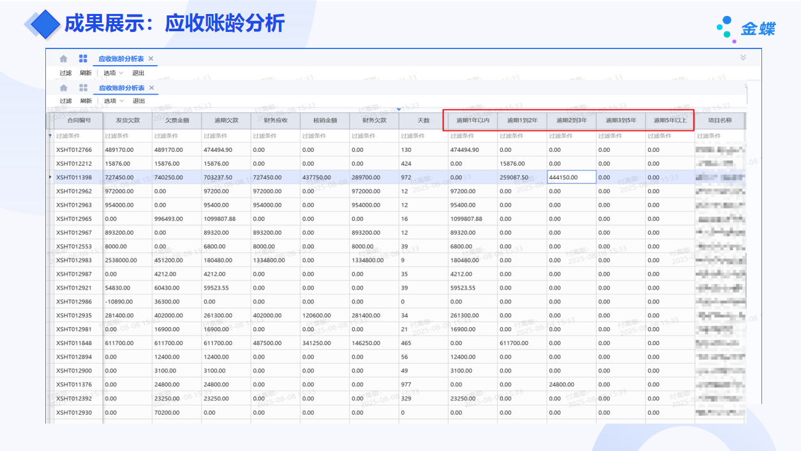801x451 pixels.
Task: Open the 选项 dropdown in the upper toolbar
Action: (113, 73)
